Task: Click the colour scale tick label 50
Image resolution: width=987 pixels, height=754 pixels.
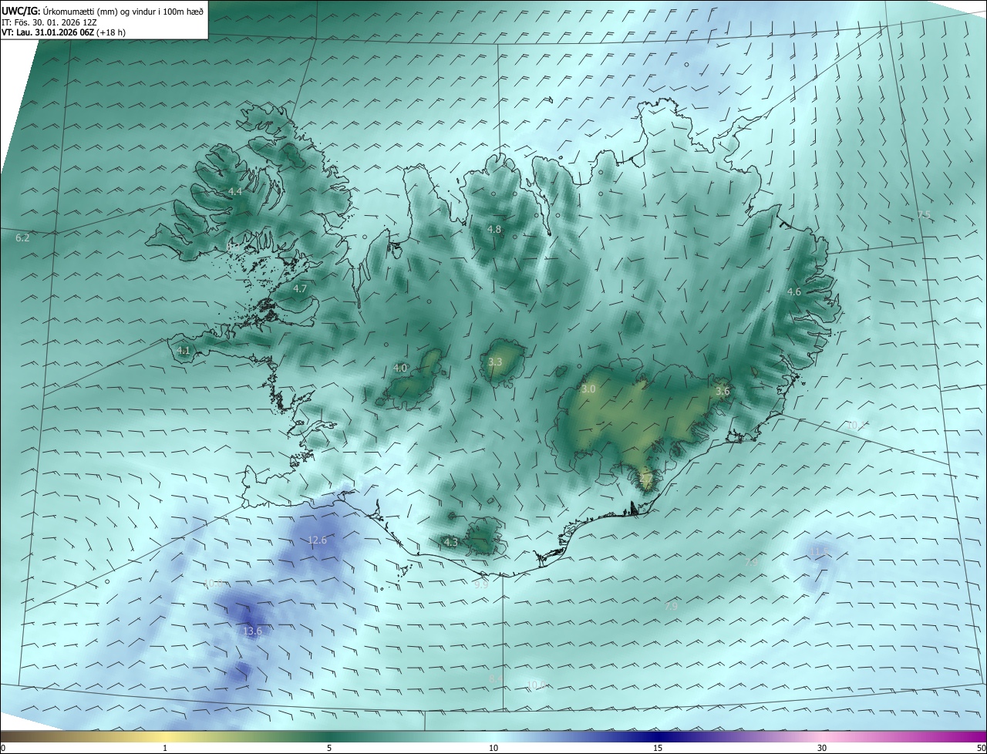Action: (x=982, y=748)
